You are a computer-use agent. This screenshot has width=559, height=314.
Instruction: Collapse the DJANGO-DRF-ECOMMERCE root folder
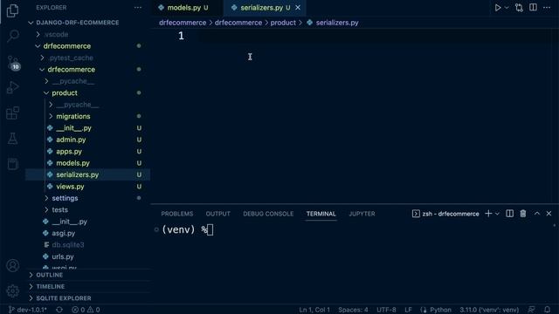pyautogui.click(x=78, y=23)
